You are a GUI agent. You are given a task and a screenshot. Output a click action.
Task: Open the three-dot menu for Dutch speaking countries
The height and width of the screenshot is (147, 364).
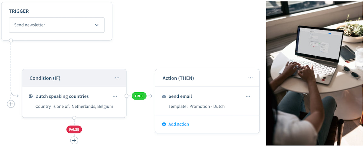pos(115,96)
